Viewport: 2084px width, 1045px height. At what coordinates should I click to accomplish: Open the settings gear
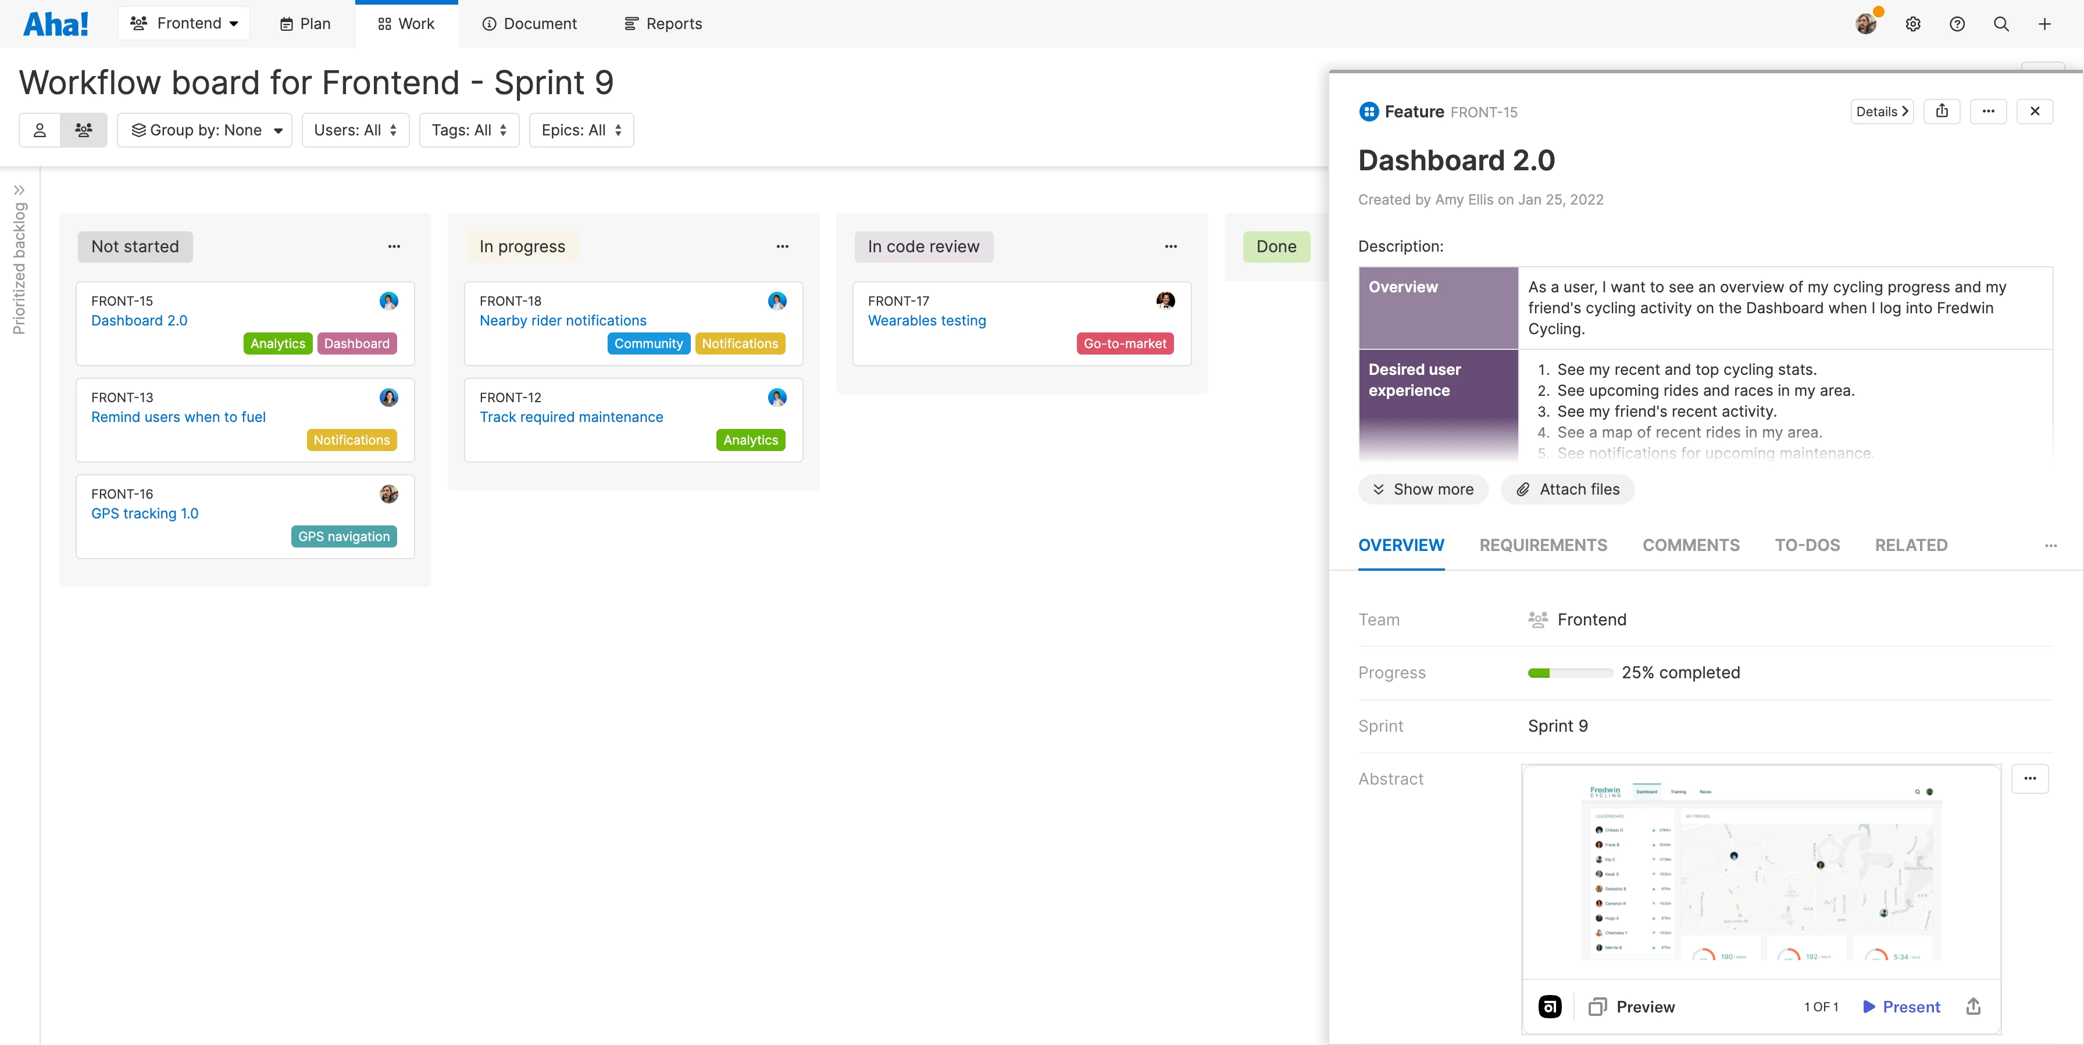pyautogui.click(x=1913, y=23)
